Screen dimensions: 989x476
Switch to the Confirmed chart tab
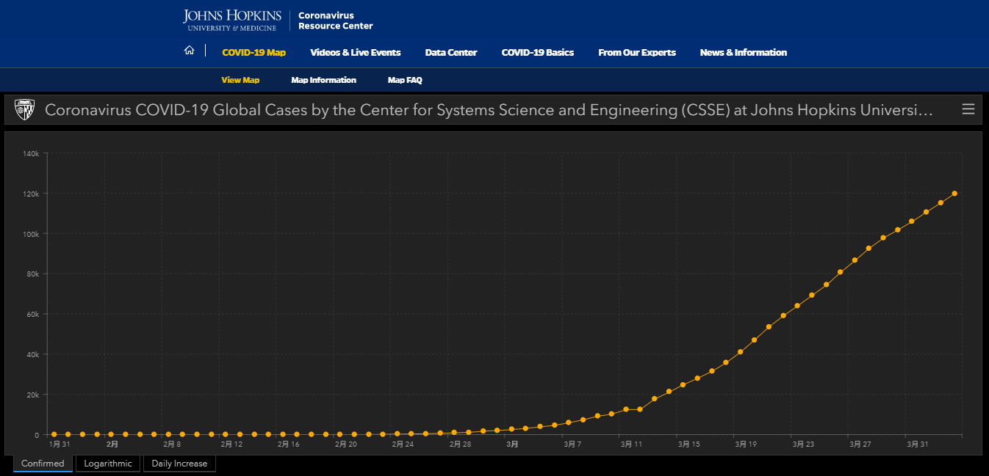pyautogui.click(x=43, y=464)
